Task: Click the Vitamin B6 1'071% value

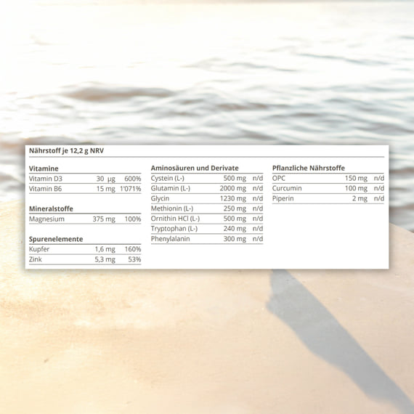Action: pos(131,189)
